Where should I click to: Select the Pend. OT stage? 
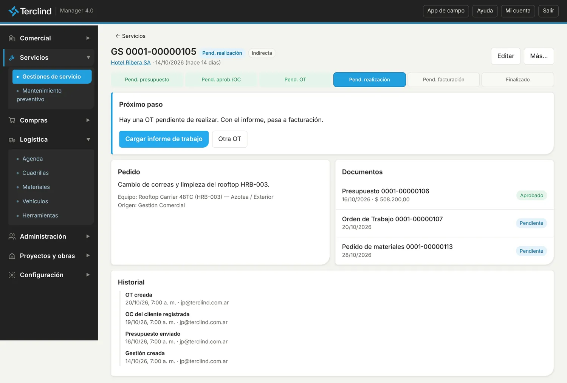point(295,80)
